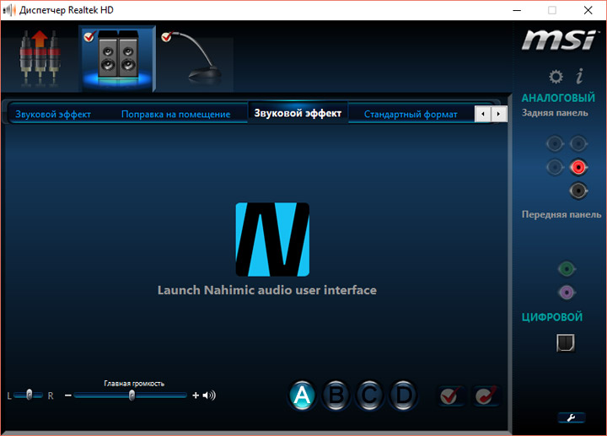This screenshot has width=607, height=436.
Task: Open connector settings wrench button
Action: point(572,417)
